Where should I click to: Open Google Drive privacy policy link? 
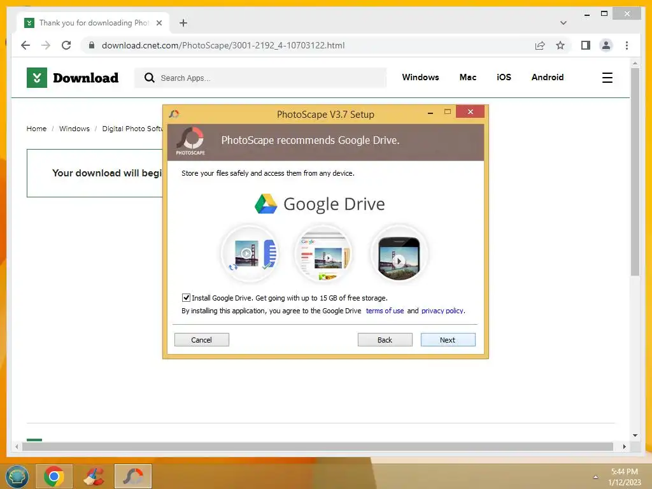point(442,311)
